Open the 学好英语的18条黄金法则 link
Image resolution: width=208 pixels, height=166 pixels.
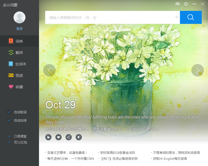118,153
